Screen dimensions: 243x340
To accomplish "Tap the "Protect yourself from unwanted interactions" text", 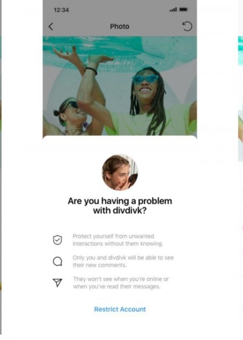I will click(x=118, y=240).
